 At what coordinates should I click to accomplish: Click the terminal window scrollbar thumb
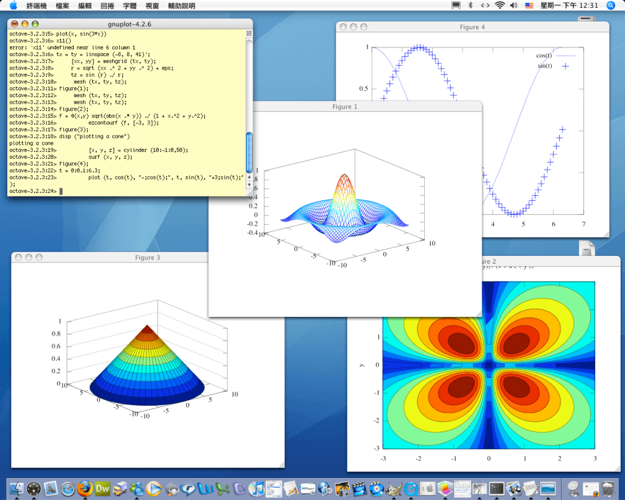coord(249,151)
